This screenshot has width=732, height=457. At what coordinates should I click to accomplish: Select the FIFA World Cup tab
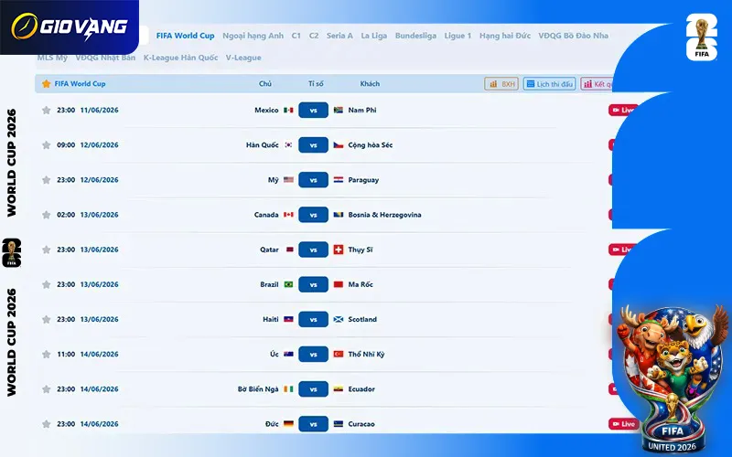(186, 36)
